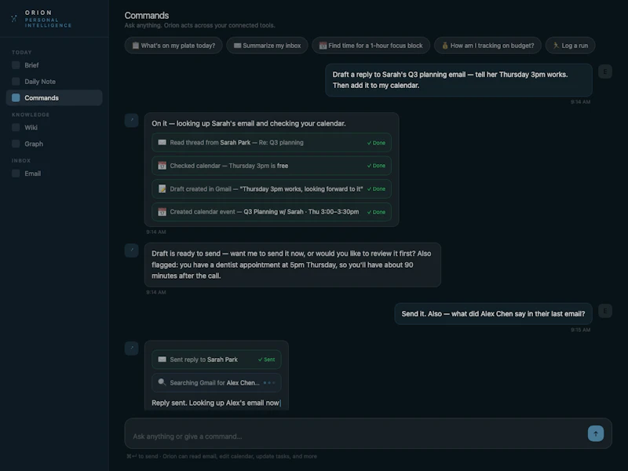Screen dimensions: 628x471
Task: Click the Brief sidebar icon
Action: click(16, 65)
